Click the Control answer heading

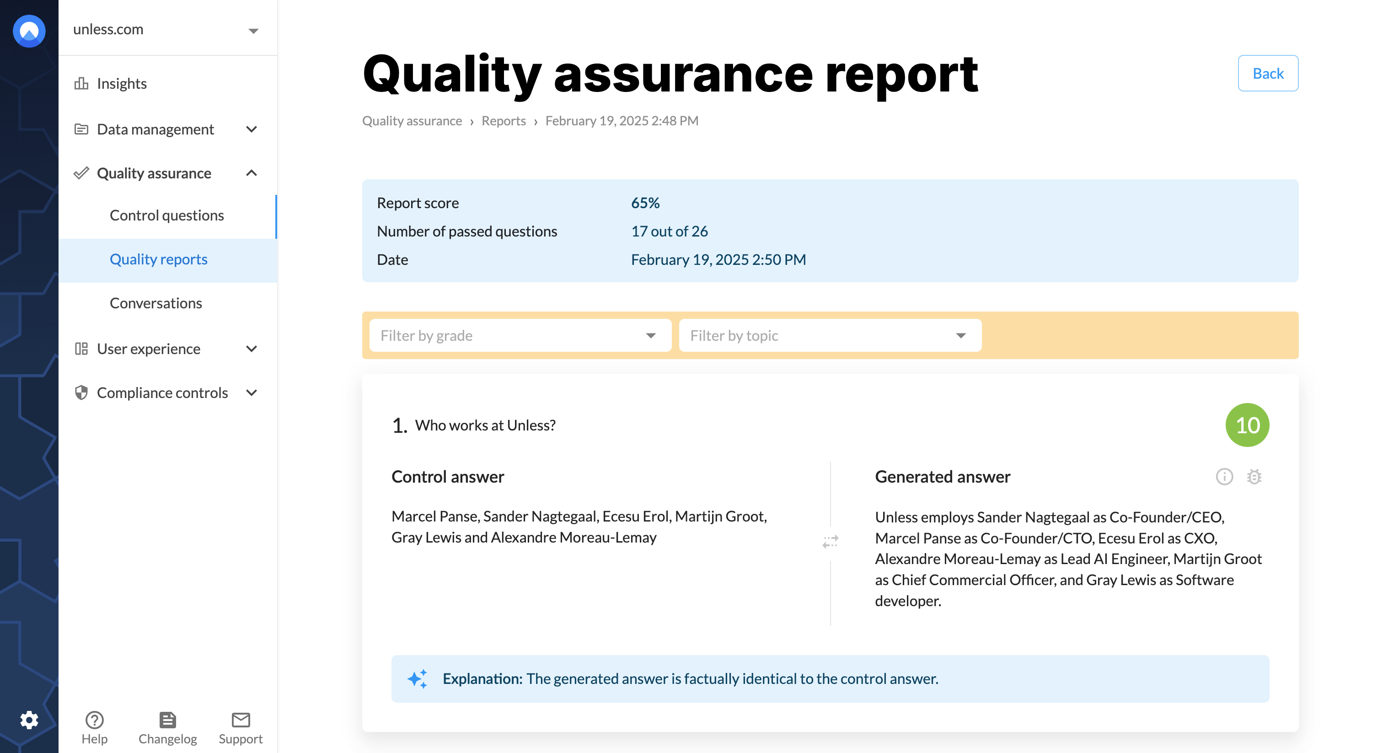[x=447, y=476]
